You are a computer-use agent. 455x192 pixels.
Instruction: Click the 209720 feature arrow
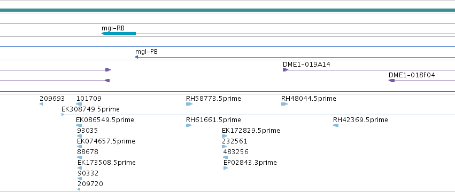pos(79,189)
